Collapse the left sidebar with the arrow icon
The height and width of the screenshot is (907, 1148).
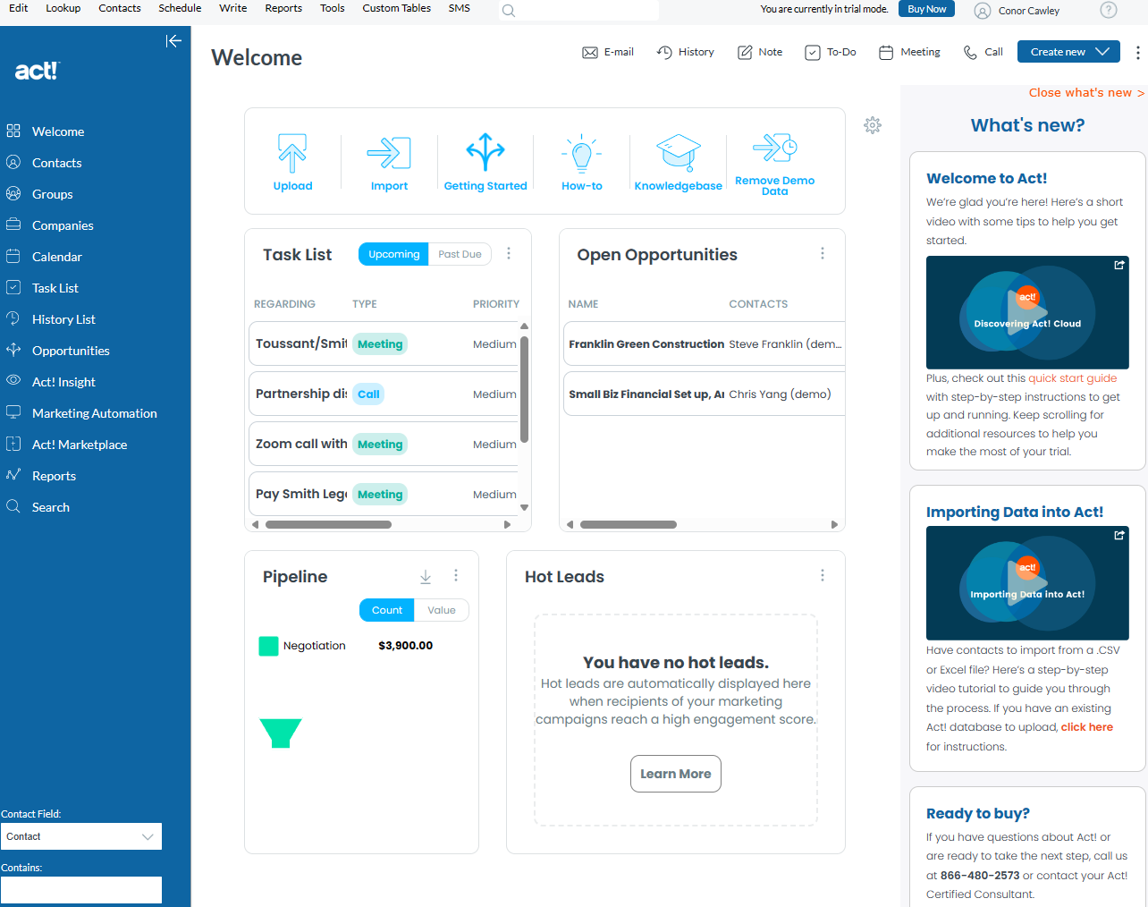pos(173,41)
